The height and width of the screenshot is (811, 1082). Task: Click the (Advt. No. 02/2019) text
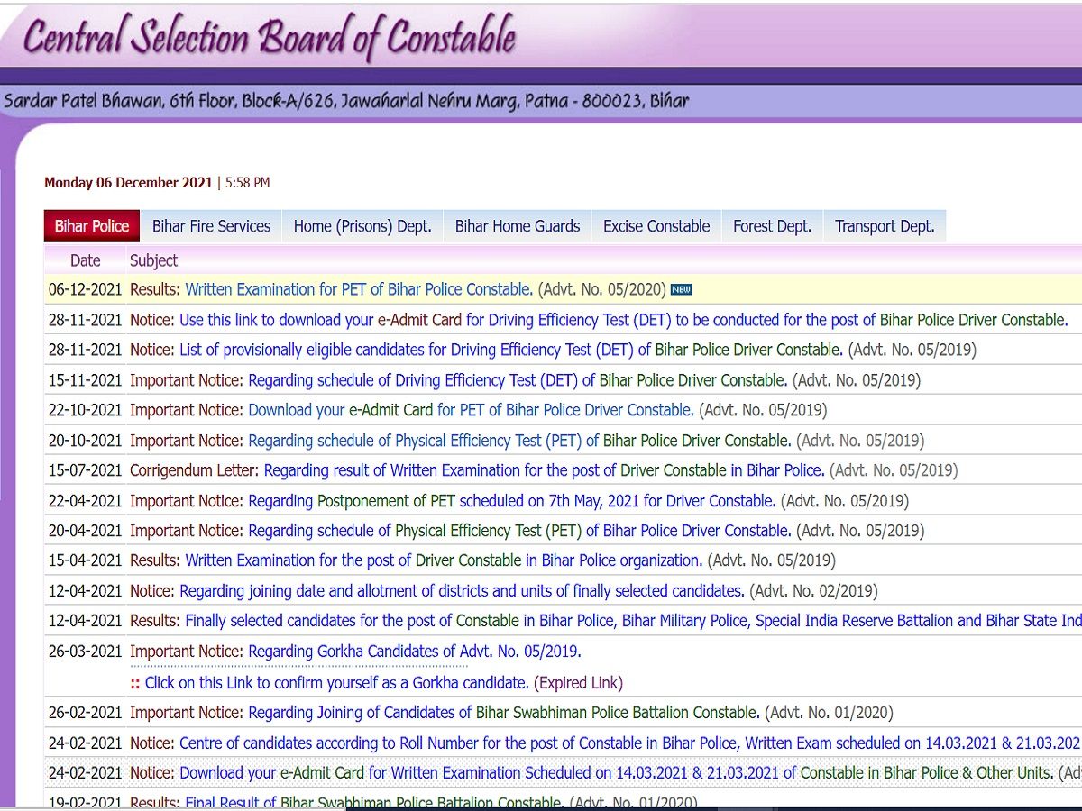click(813, 591)
